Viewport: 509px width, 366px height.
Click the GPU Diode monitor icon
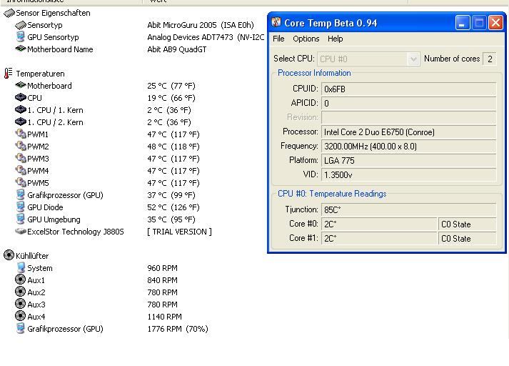[21, 207]
